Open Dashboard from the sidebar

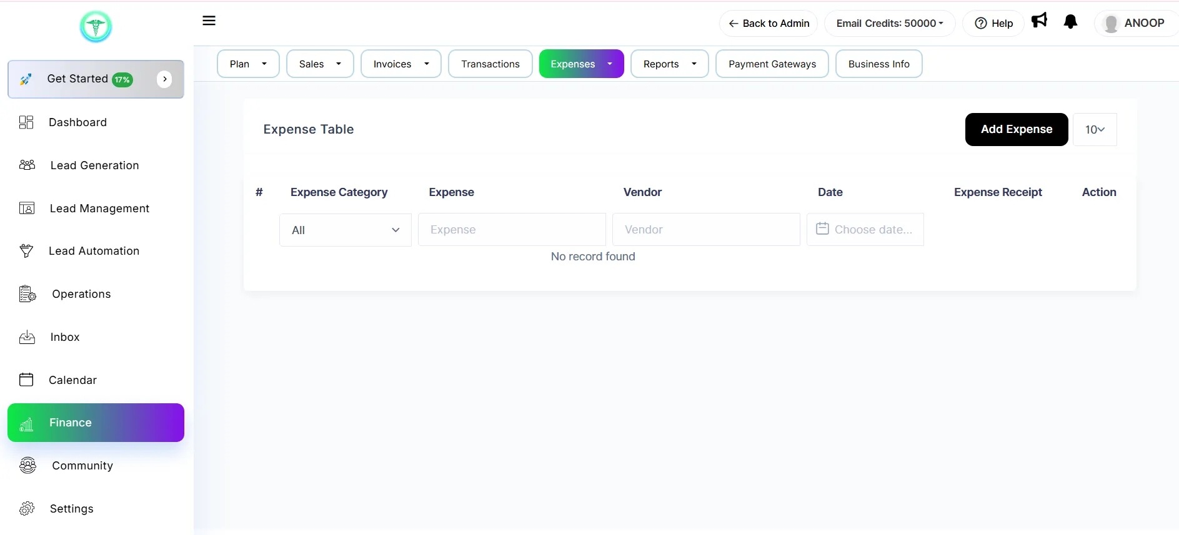(78, 122)
